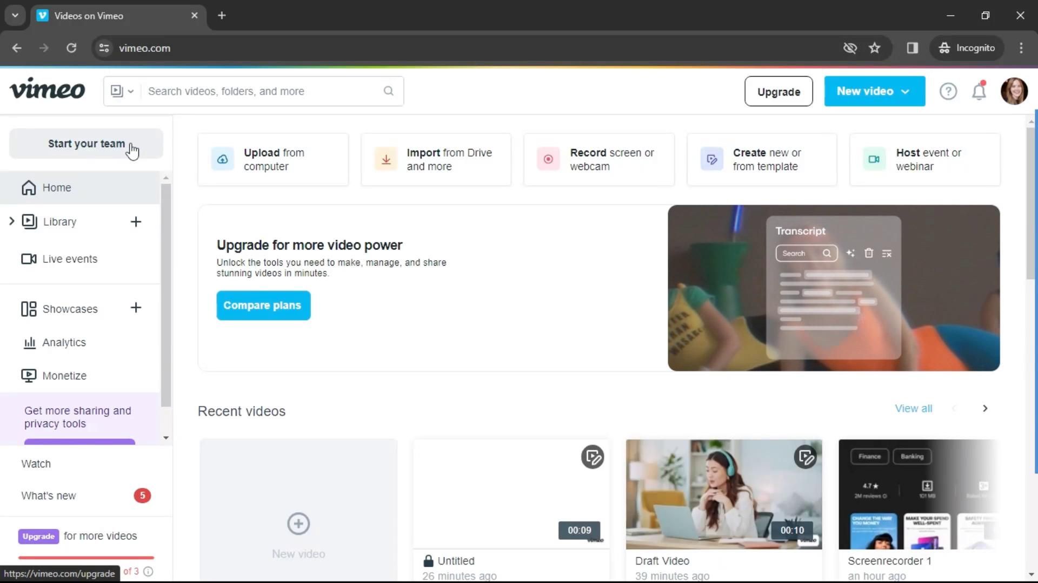Screen dimensions: 1038x583
Task: Bookmark this page with the star icon
Action: (x=874, y=48)
